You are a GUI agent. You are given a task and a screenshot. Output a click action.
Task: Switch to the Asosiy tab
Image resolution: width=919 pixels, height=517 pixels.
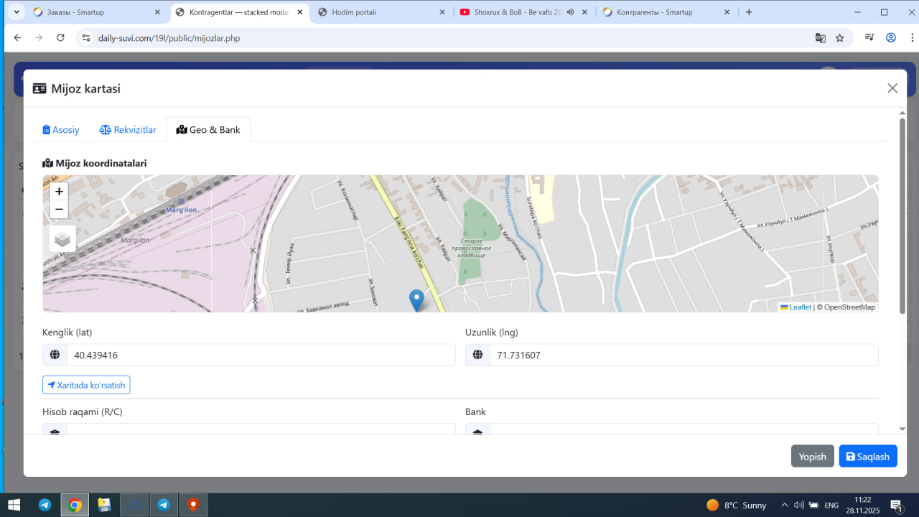(x=61, y=130)
